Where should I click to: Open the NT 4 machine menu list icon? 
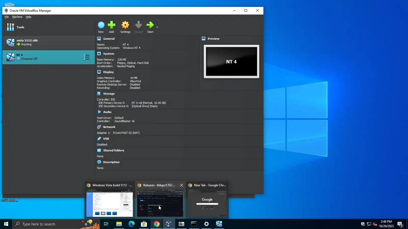(86, 57)
